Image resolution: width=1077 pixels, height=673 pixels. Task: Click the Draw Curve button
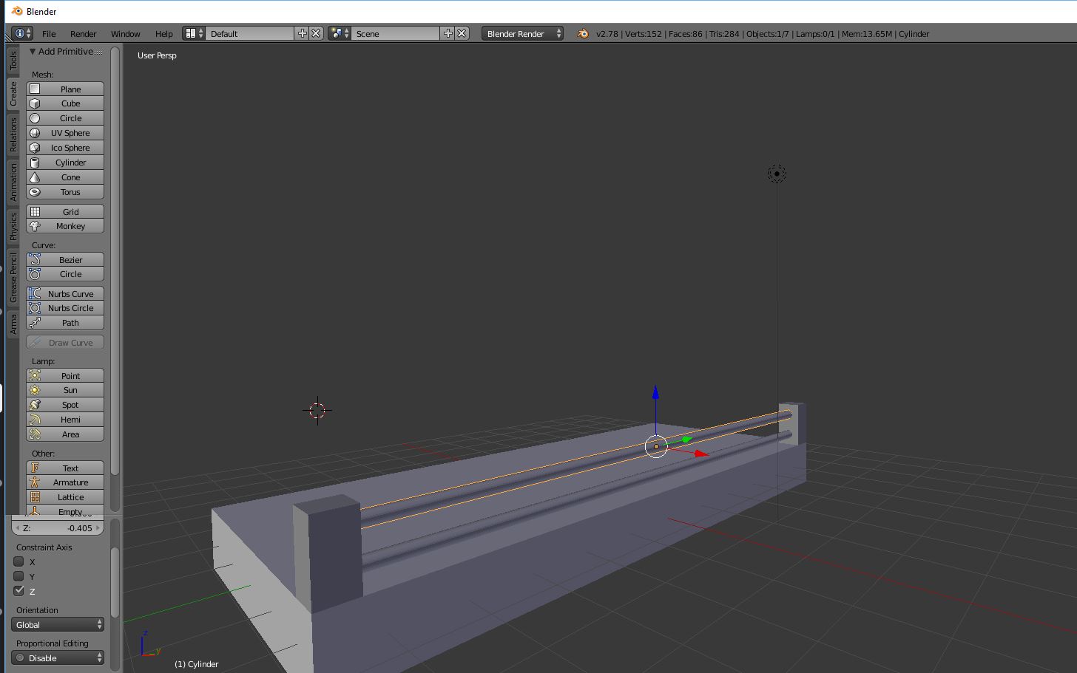click(x=65, y=343)
